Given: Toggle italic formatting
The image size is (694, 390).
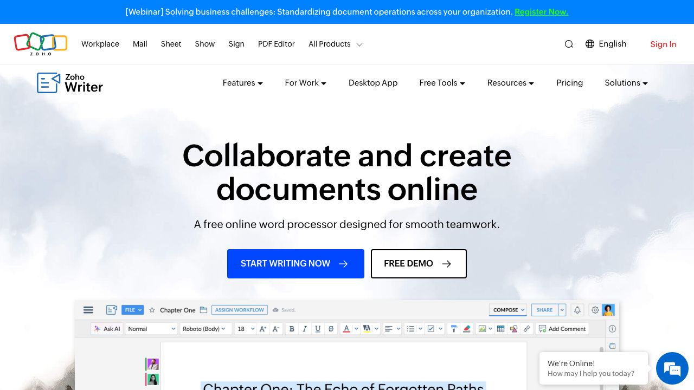Looking at the screenshot, I should click(305, 329).
